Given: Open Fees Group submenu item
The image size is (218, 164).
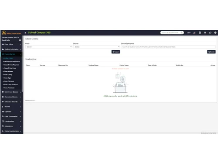Looking at the screenshot, I should [x=8, y=75].
